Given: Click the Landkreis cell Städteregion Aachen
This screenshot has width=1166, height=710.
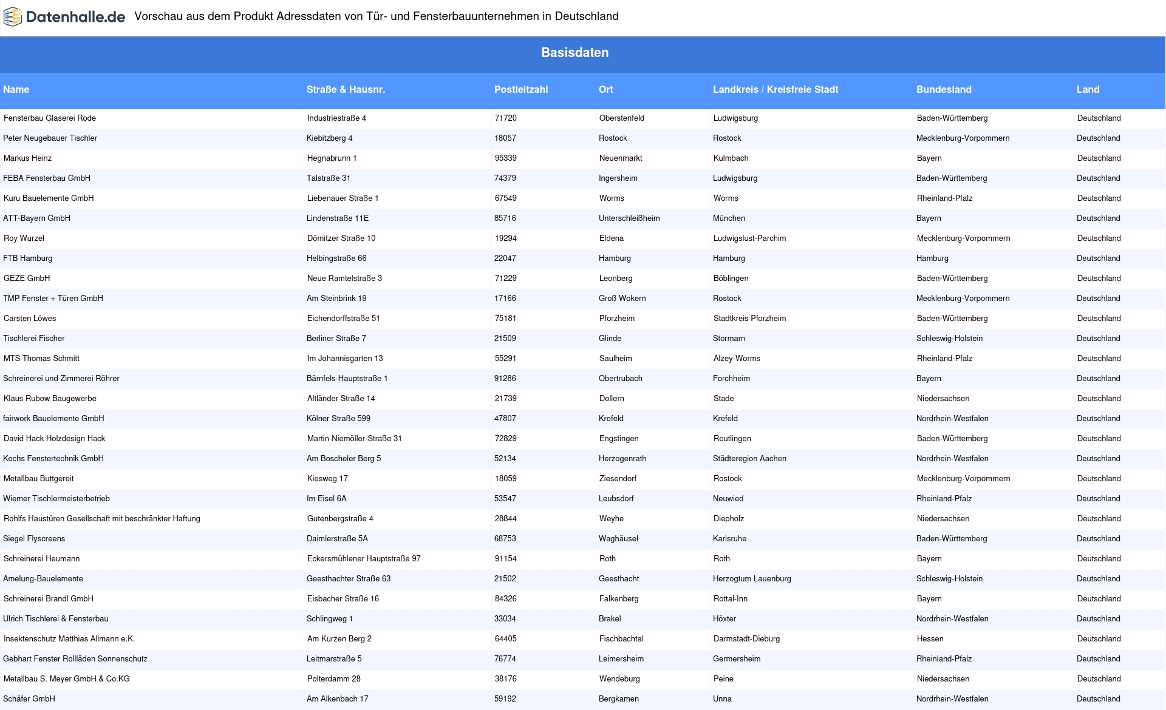Looking at the screenshot, I should (x=811, y=459).
